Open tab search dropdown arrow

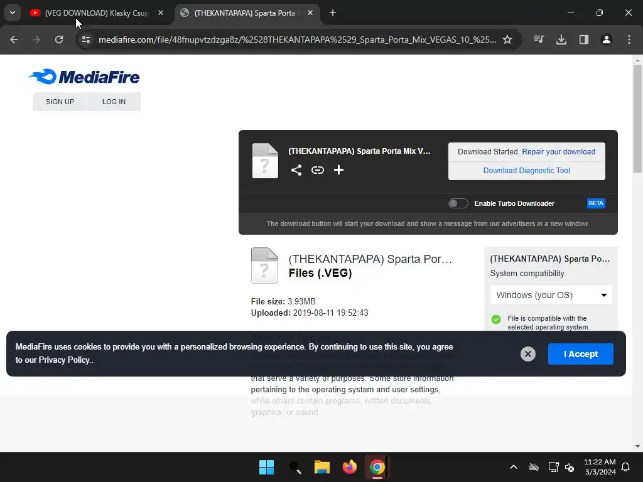click(13, 13)
